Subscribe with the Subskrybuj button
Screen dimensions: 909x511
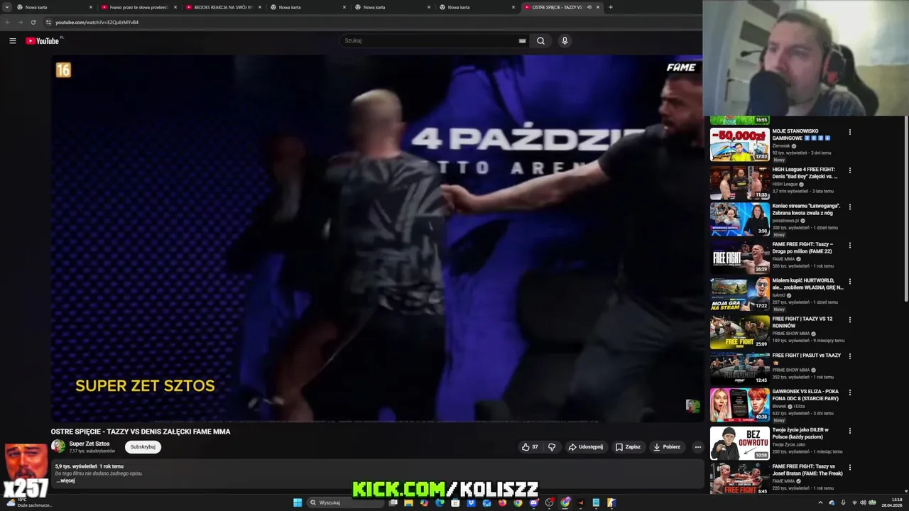143,447
